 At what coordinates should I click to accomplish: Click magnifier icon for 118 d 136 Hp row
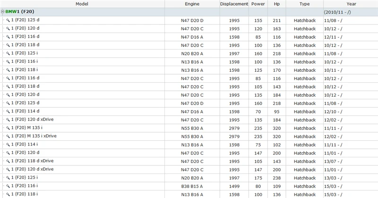(8, 45)
